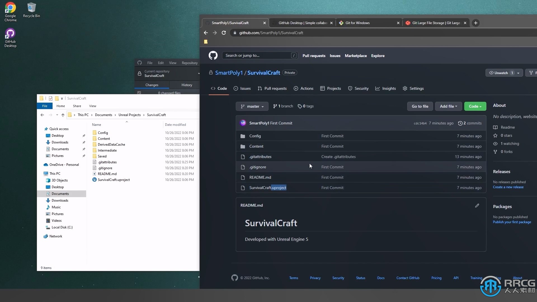Image resolution: width=537 pixels, height=302 pixels.
Task: Close the Git for Windows tab
Action: [398, 23]
